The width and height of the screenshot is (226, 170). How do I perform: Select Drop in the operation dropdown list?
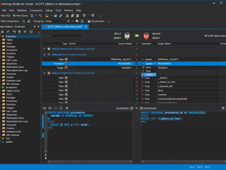tap(148, 71)
